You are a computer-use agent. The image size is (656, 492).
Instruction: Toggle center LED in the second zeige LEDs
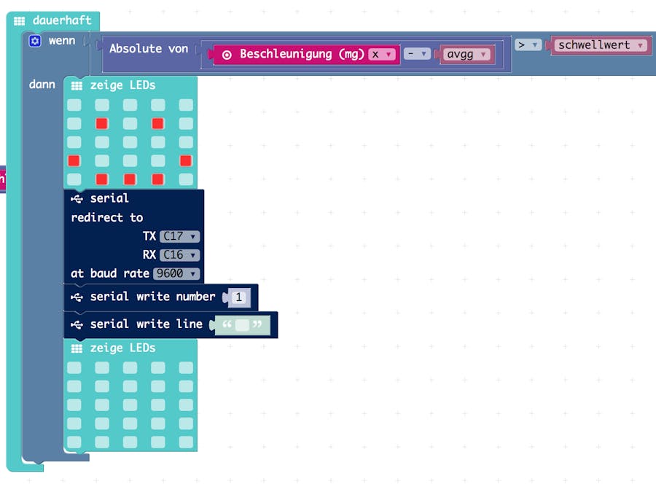(130, 405)
